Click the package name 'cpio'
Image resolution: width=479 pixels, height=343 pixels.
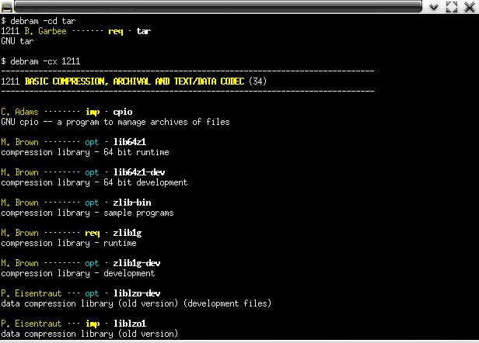[x=123, y=113]
